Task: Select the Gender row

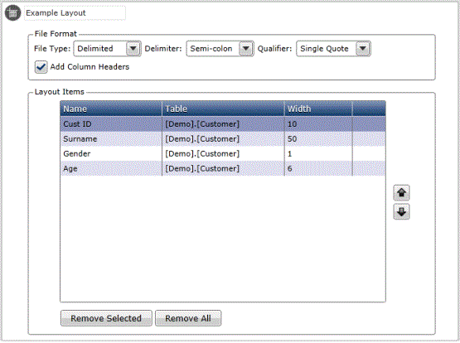Action: [x=223, y=153]
